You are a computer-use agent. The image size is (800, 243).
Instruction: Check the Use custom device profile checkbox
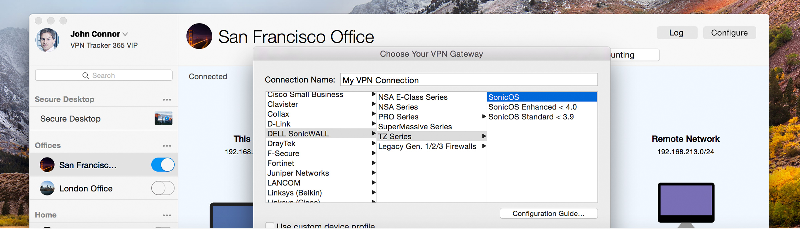coord(270,226)
